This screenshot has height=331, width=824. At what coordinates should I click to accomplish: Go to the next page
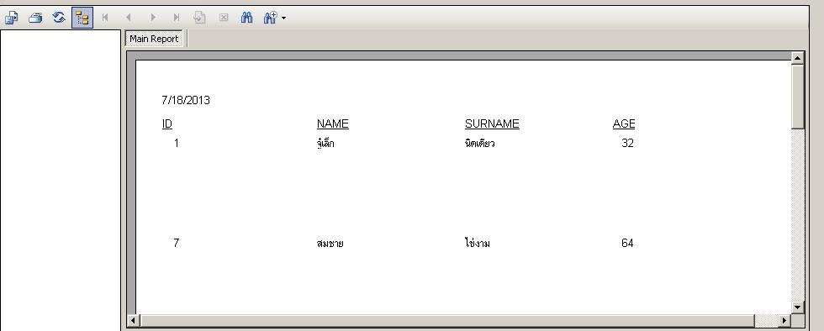[x=153, y=18]
